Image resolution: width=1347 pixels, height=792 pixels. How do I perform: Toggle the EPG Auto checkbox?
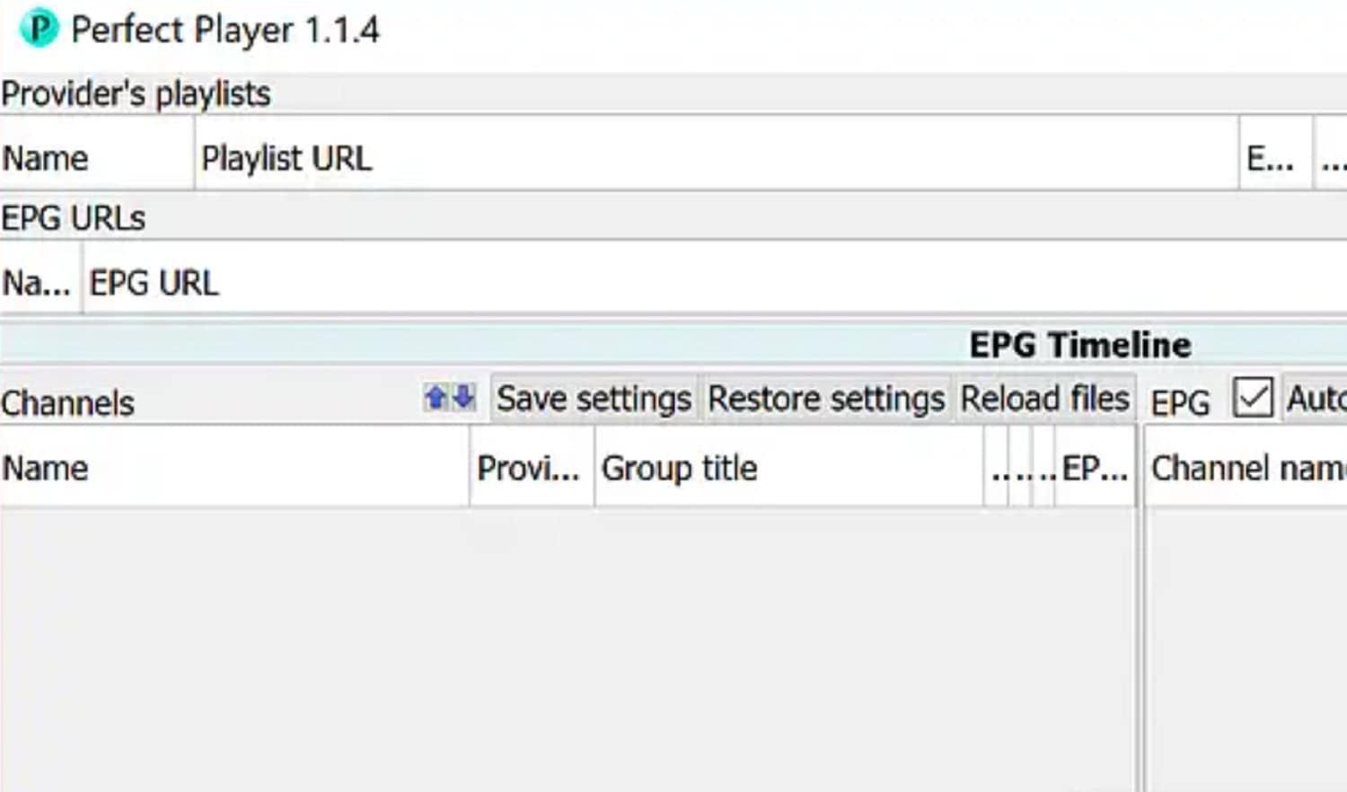point(1253,398)
